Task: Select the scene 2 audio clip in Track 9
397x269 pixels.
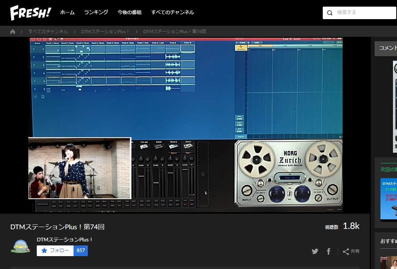Action: 173,57
